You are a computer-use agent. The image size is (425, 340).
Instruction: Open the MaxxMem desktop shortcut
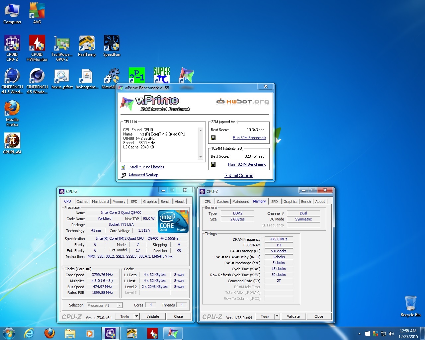(x=112, y=76)
